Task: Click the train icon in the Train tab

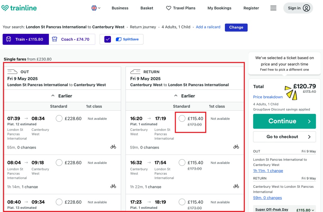Action: coord(9,39)
